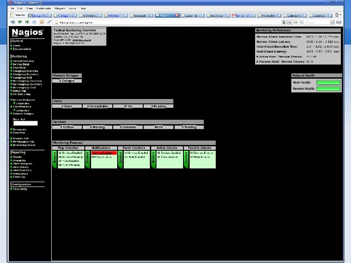Open Tactical Overview in the sidebar
Viewport: 351px width, 263px height.
(x=23, y=61)
